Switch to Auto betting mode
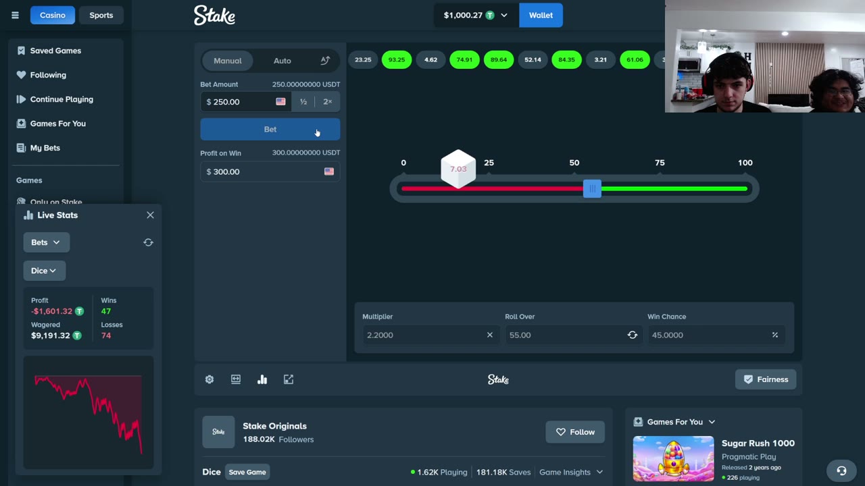This screenshot has width=865, height=486. point(282,61)
